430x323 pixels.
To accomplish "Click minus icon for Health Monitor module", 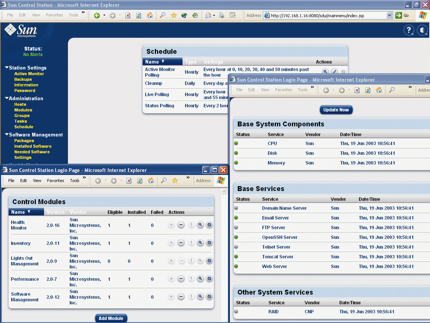I will pyautogui.click(x=181, y=225).
